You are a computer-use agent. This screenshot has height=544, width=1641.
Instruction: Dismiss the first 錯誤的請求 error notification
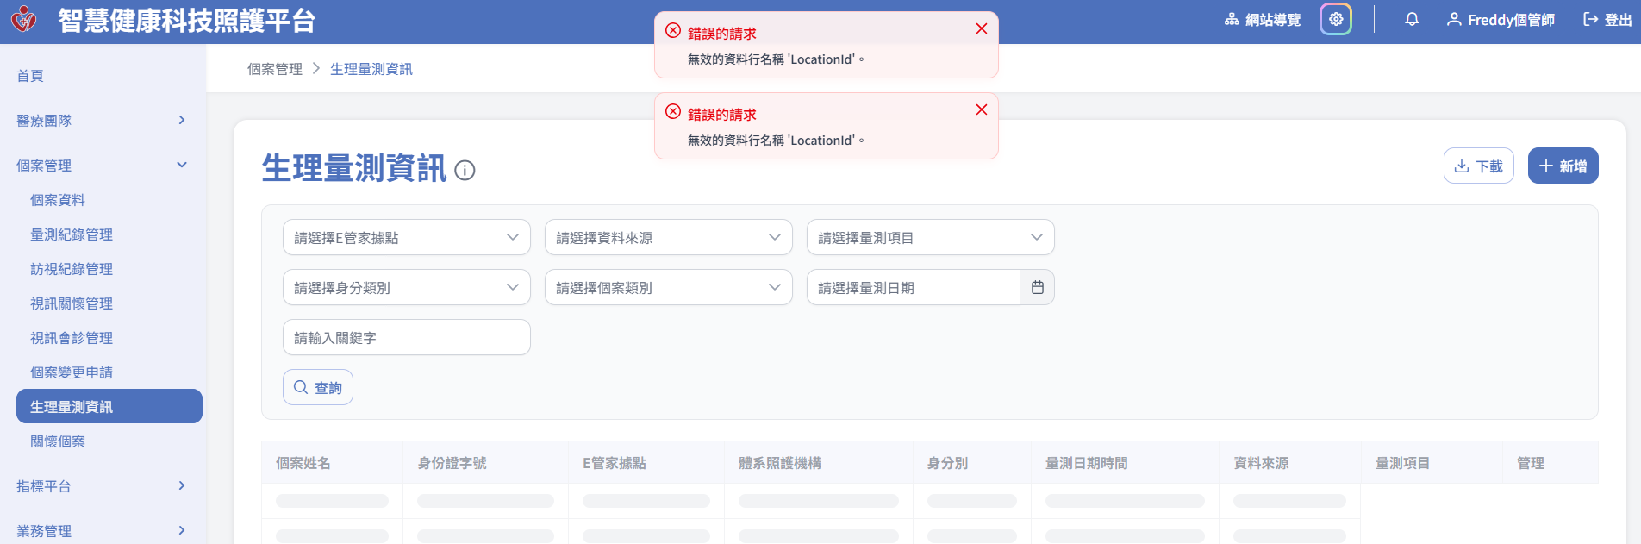(981, 28)
